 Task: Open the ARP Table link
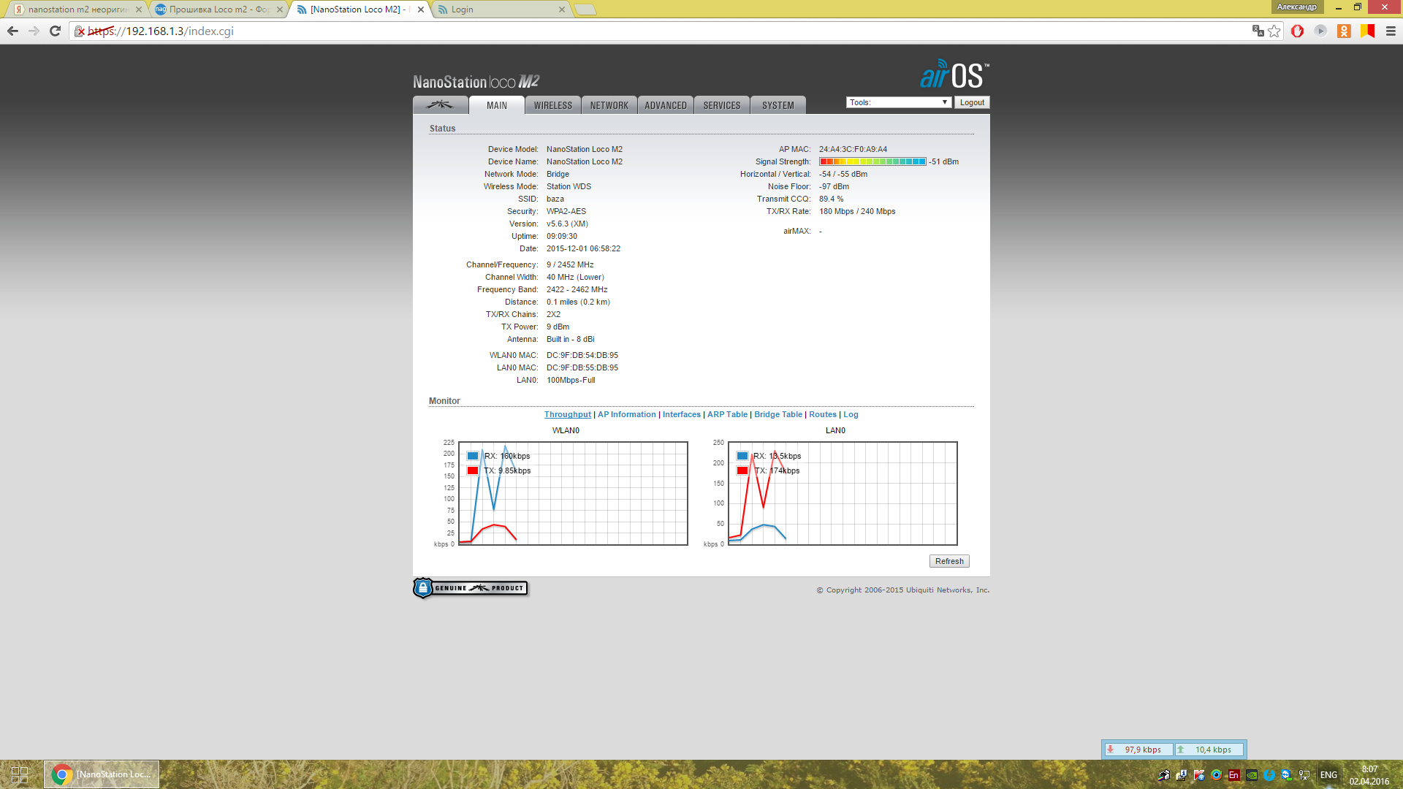pyautogui.click(x=727, y=414)
